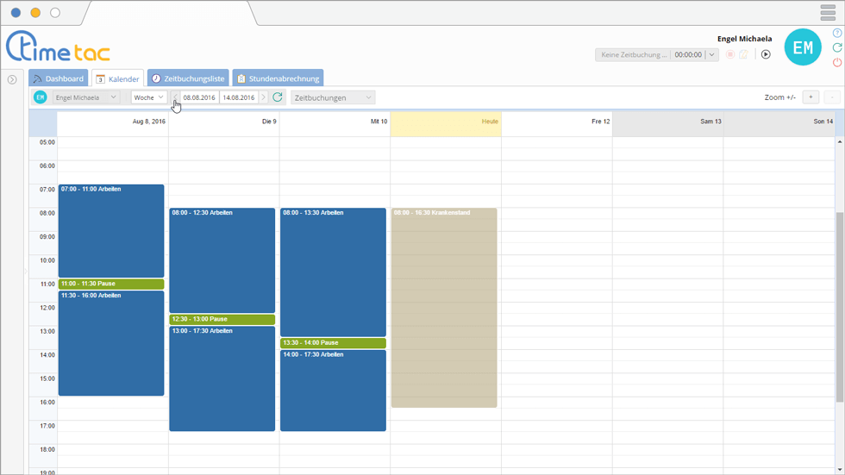
Task: Open the 14:00 - 17:30 Arbeiten entry
Action: pos(333,391)
